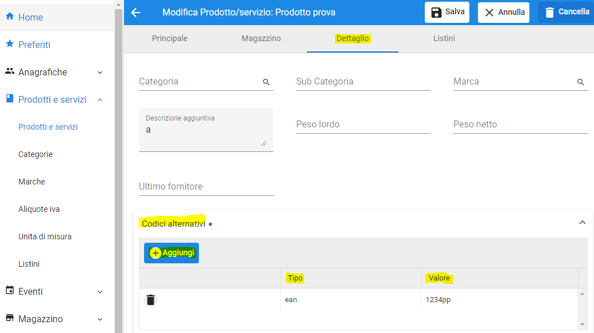Collapse the Prodotti e servizi menu
This screenshot has width=594, height=333.
pyautogui.click(x=100, y=100)
